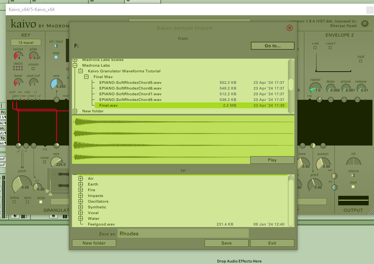Collapse the Final Wav folder
Image resolution: width=374 pixels, height=264 pixels.
[86, 77]
